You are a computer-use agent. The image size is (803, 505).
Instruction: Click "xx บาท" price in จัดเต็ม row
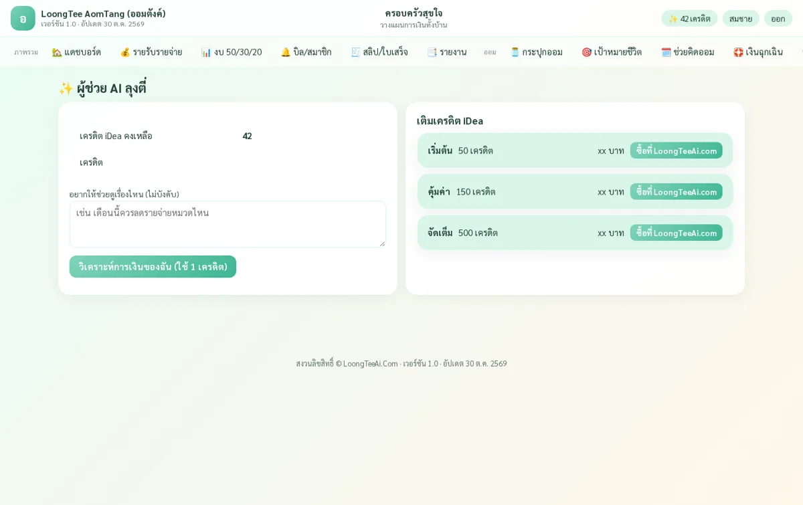click(611, 233)
